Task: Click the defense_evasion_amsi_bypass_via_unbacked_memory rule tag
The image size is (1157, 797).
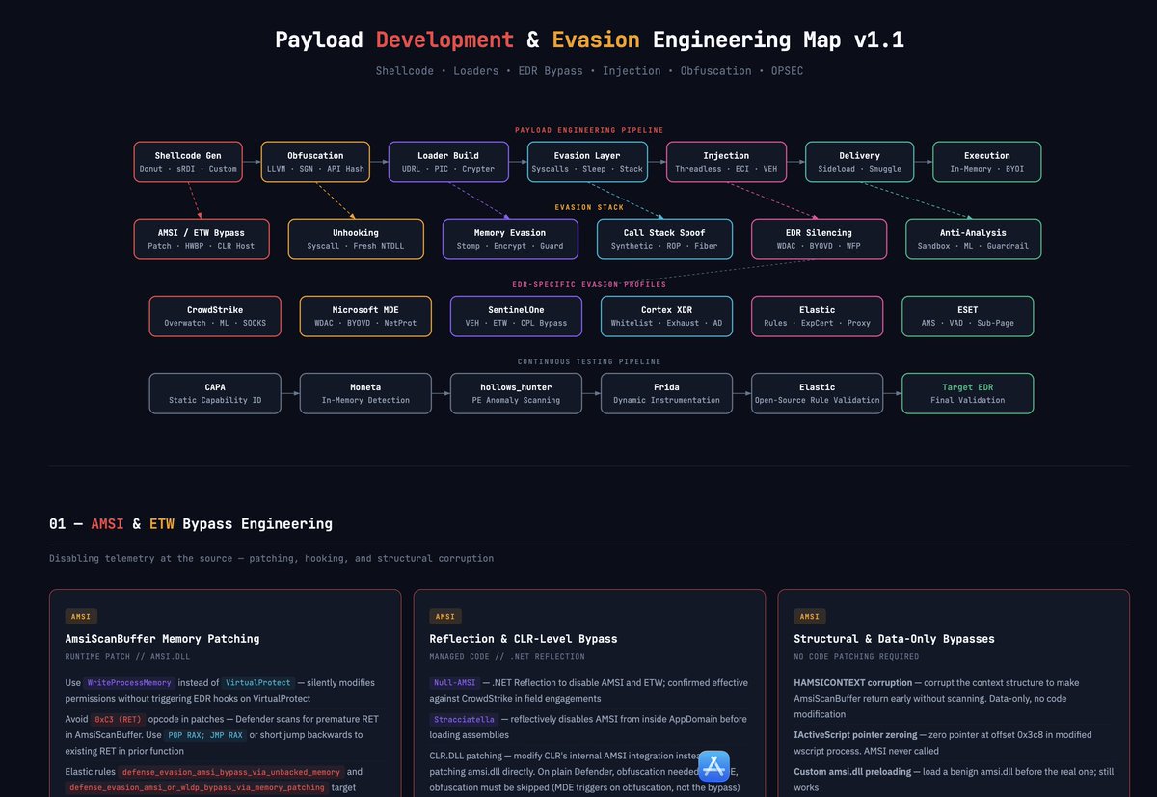Action: 230,772
